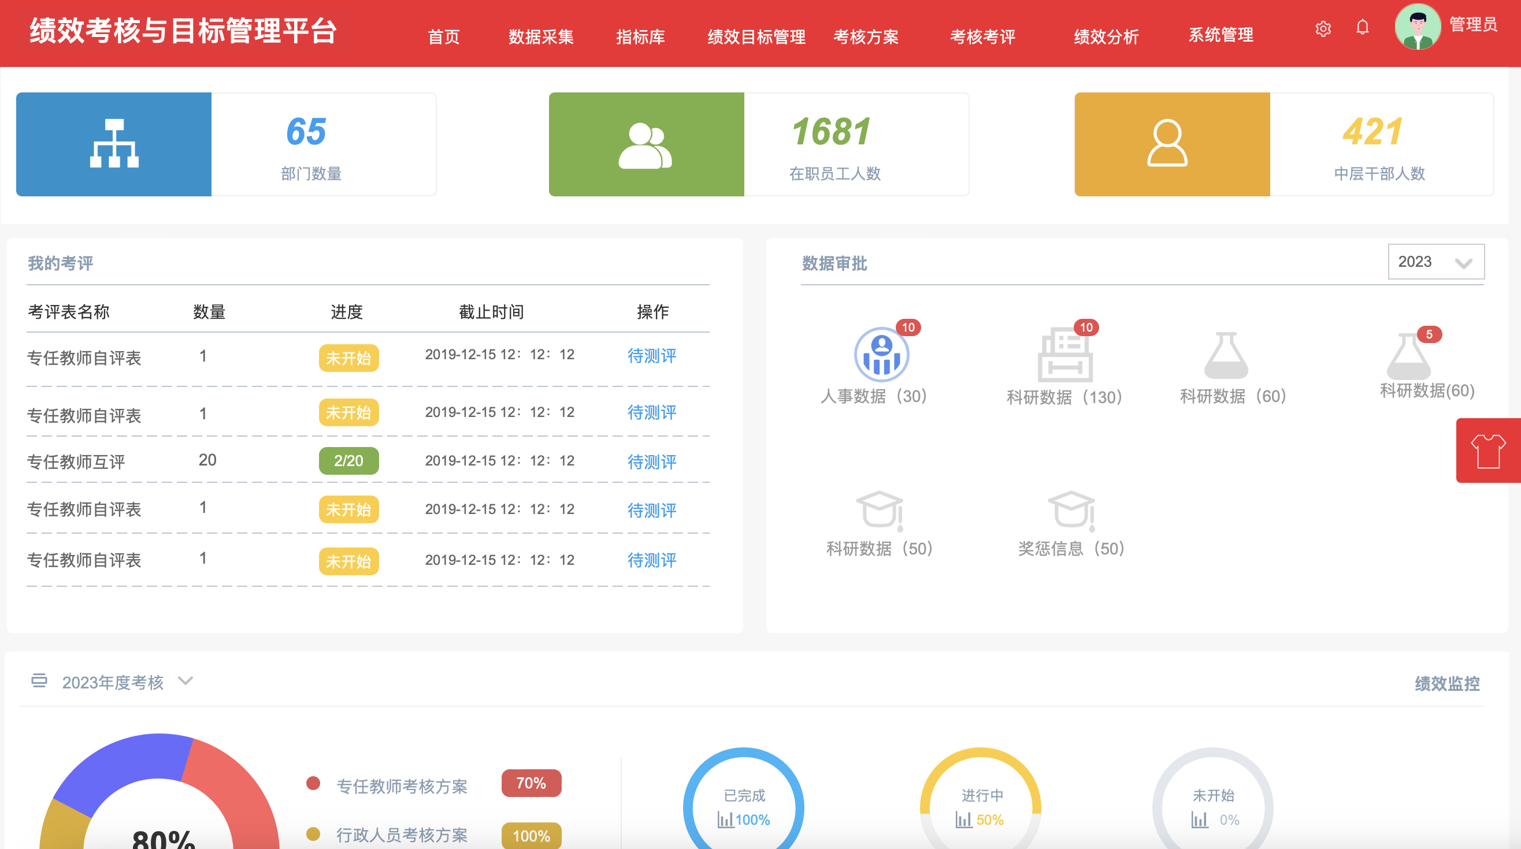The height and width of the screenshot is (849, 1521).
Task: Click the list icon beside 2023年度考核
Action: coord(39,680)
